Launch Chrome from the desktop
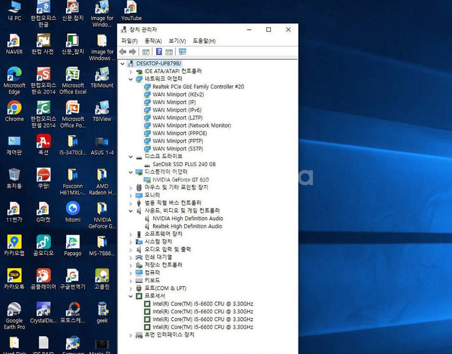The height and width of the screenshot is (354, 452). pyautogui.click(x=14, y=111)
